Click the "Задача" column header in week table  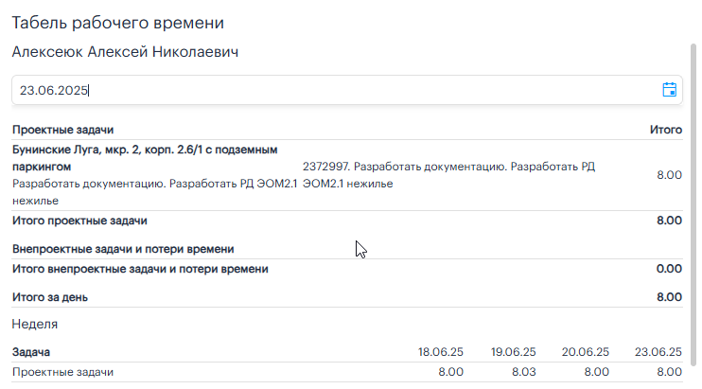click(x=31, y=352)
